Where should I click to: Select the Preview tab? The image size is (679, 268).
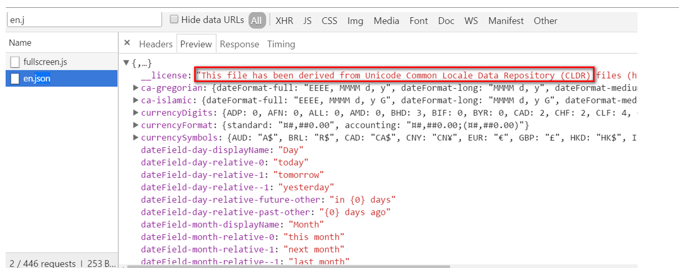pos(196,44)
